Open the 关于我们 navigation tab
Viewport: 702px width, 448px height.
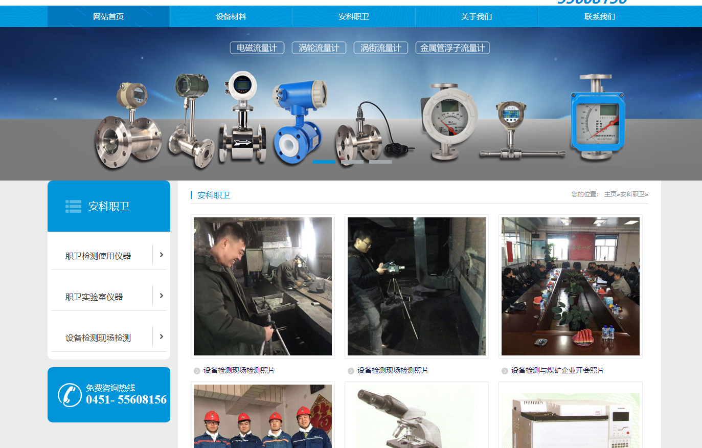click(477, 17)
